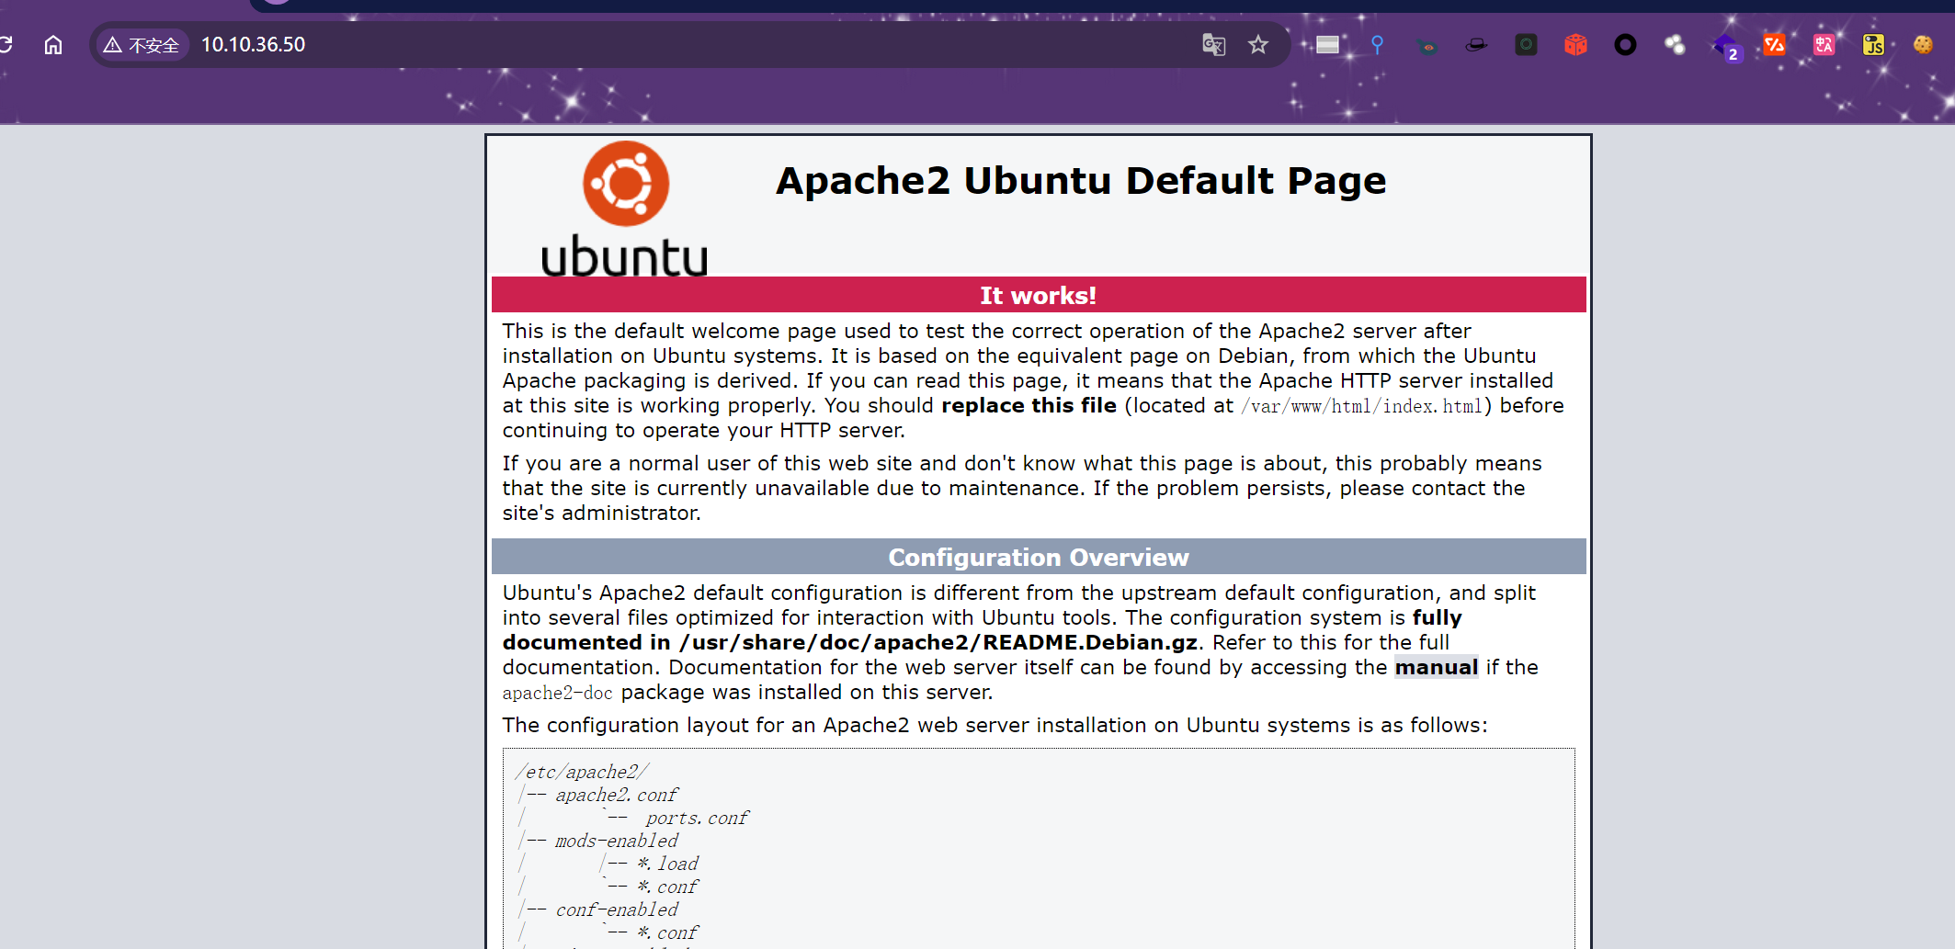1955x949 pixels.
Task: Open the 不安全 site security info
Action: click(x=142, y=44)
